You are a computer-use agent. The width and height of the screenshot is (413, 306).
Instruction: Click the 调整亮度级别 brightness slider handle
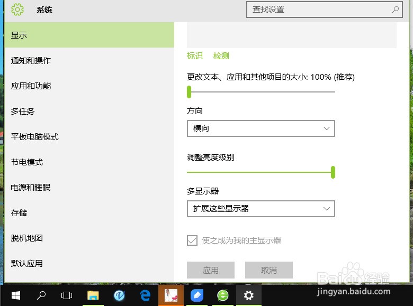pos(333,172)
